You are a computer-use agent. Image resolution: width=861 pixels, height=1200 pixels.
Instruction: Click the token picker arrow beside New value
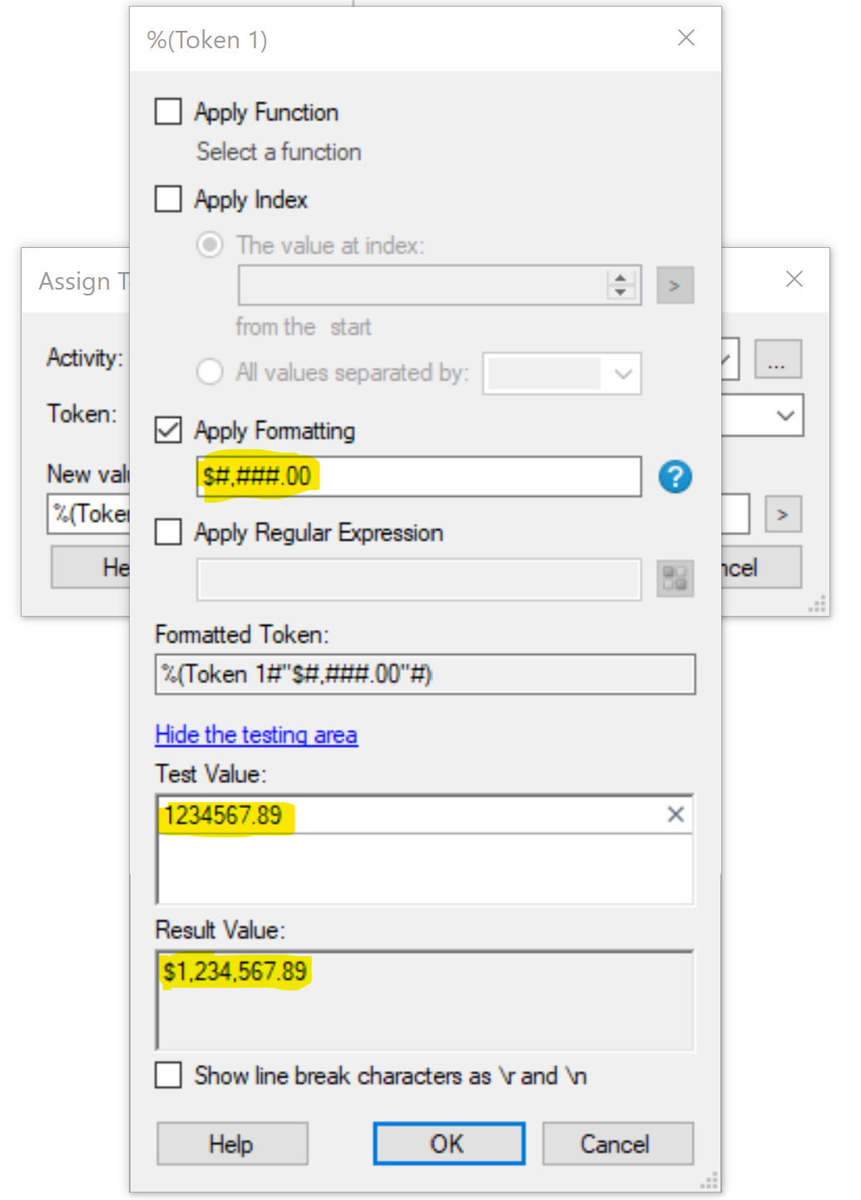[782, 514]
